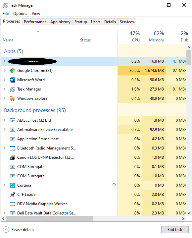Click the Canon EOS UPNP Detector icon

[x=13, y=157]
